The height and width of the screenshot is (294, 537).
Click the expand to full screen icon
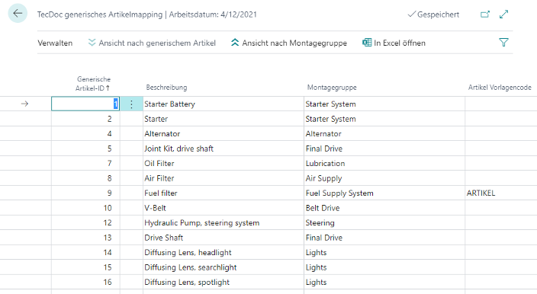tap(503, 14)
